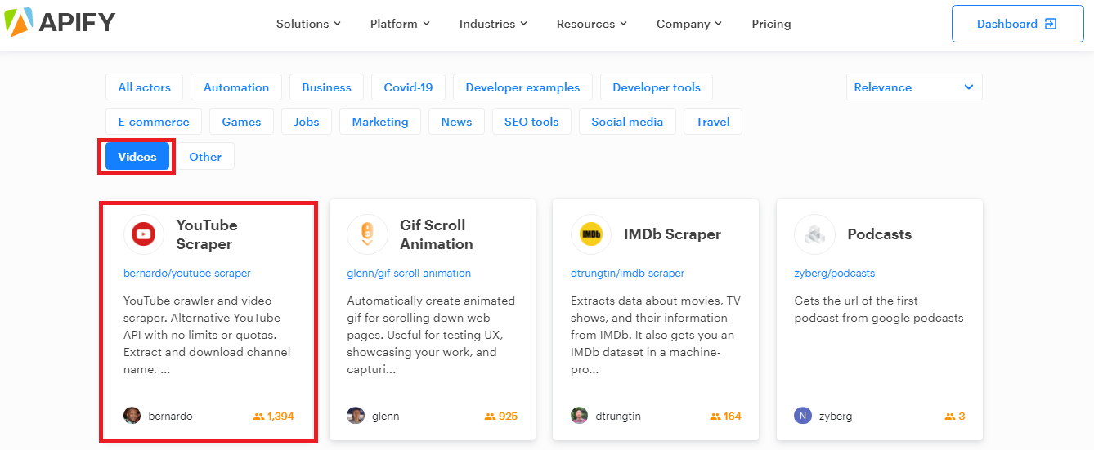Expand the Industries menu
This screenshot has width=1094, height=450.
[493, 24]
